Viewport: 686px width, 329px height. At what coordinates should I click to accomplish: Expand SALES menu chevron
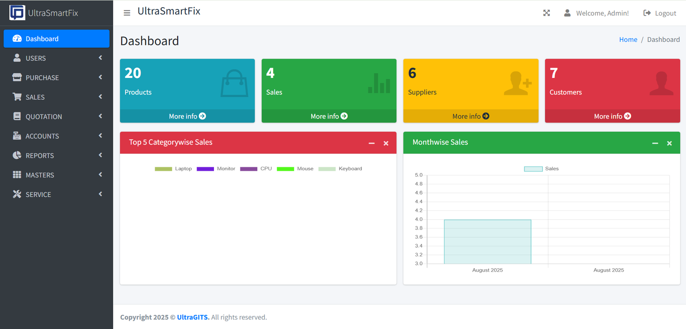[100, 97]
